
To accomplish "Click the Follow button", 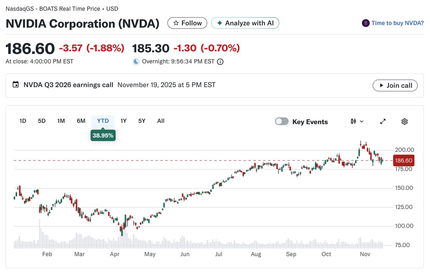I will 187,23.
